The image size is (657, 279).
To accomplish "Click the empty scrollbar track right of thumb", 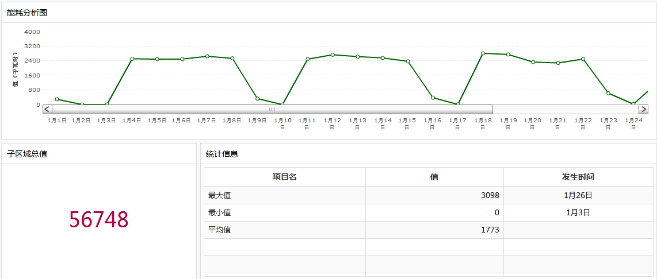I will pos(565,109).
